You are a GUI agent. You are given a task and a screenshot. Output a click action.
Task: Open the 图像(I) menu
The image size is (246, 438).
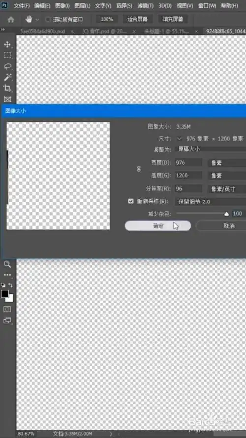[x=62, y=5]
